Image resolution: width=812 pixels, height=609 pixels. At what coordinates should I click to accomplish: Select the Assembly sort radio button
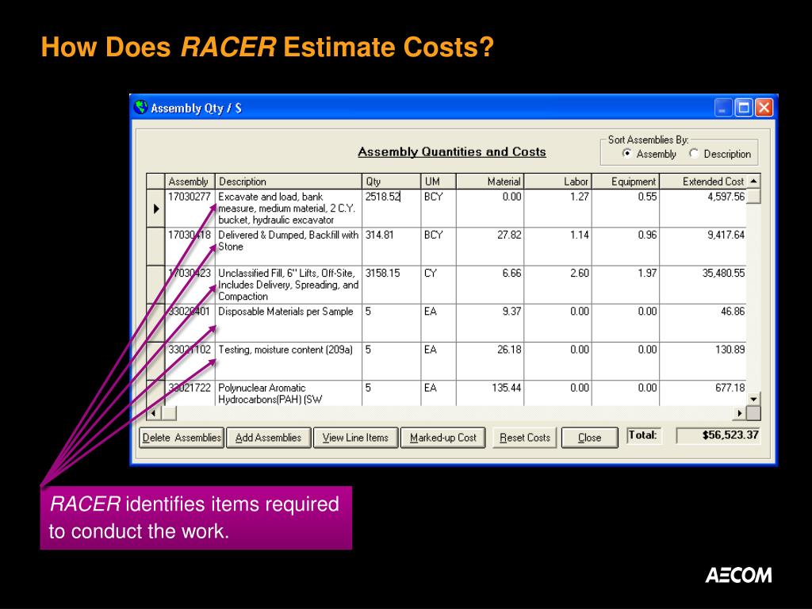pyautogui.click(x=627, y=153)
